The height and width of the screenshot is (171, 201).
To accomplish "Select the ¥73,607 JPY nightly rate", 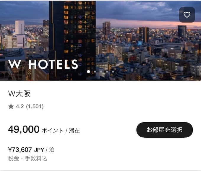I will pos(26,150).
